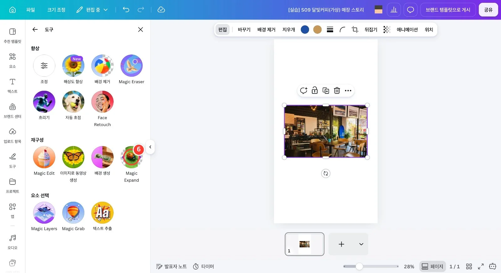Adjust the zoom slider handle
This screenshot has width=501, height=273.
pyautogui.click(x=359, y=266)
